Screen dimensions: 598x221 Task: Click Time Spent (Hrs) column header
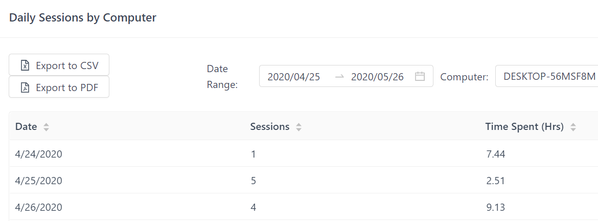point(524,127)
